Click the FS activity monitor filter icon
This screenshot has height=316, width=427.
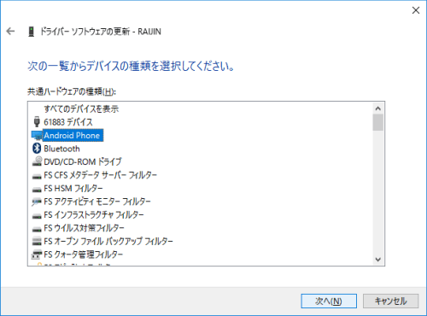[37, 202]
